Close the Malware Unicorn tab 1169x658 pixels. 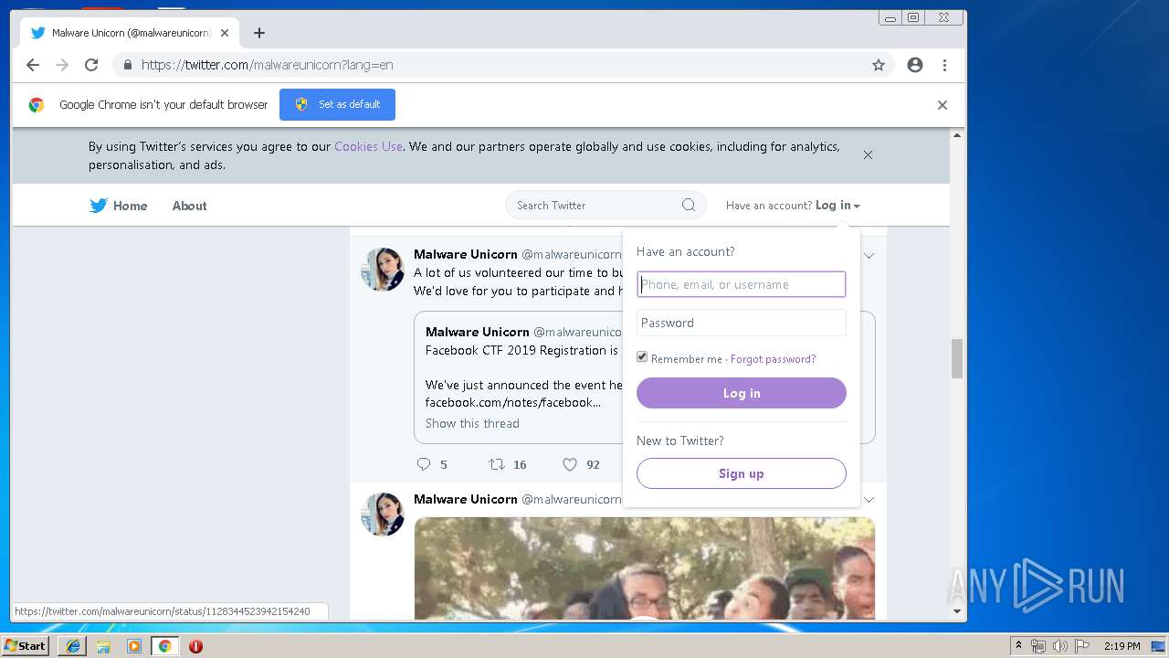(x=225, y=33)
